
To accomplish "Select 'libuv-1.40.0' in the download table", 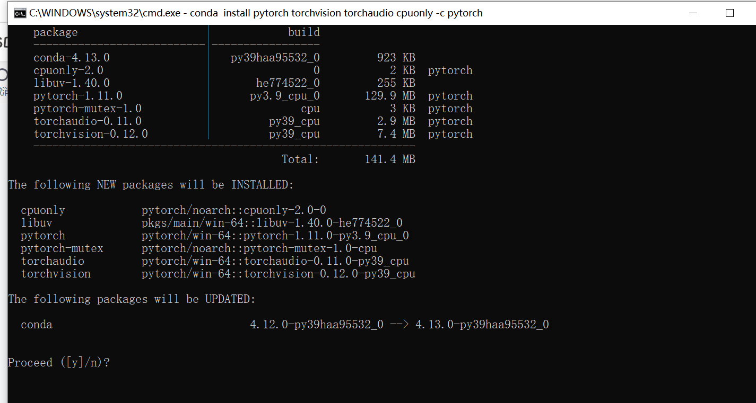I will point(72,83).
